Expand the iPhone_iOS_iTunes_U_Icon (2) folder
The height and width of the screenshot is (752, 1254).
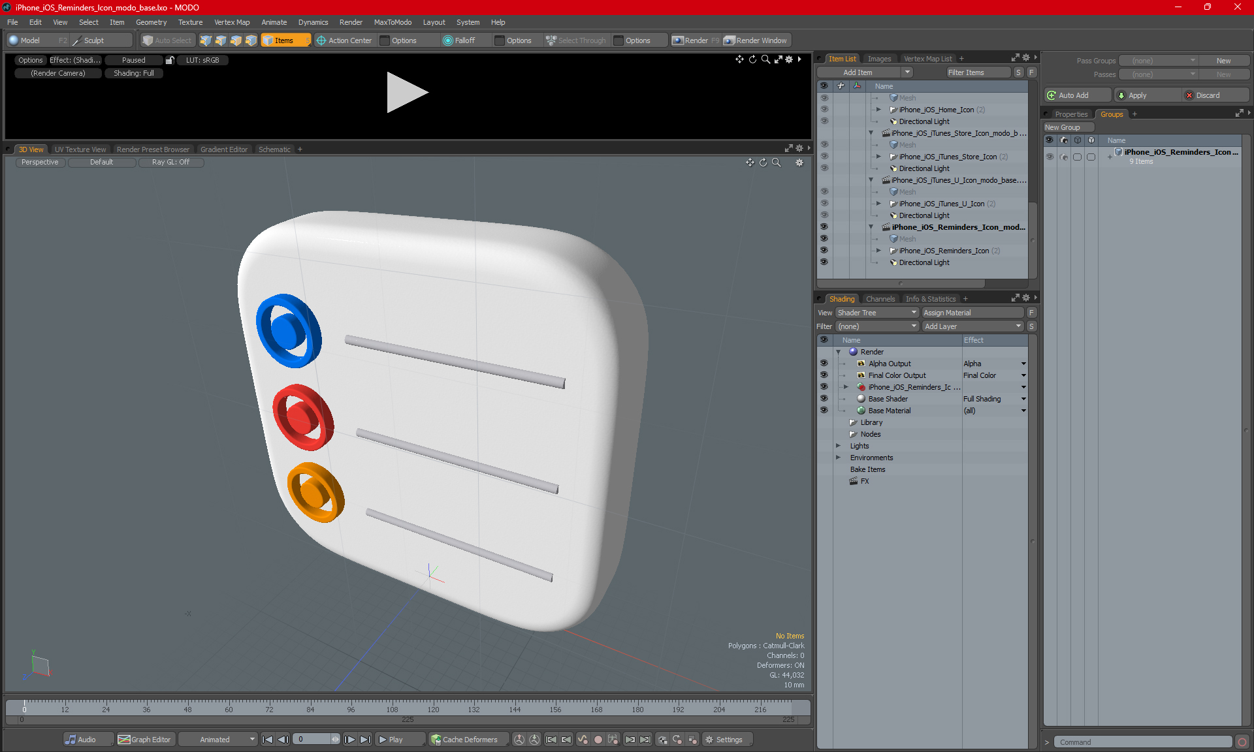tap(878, 204)
